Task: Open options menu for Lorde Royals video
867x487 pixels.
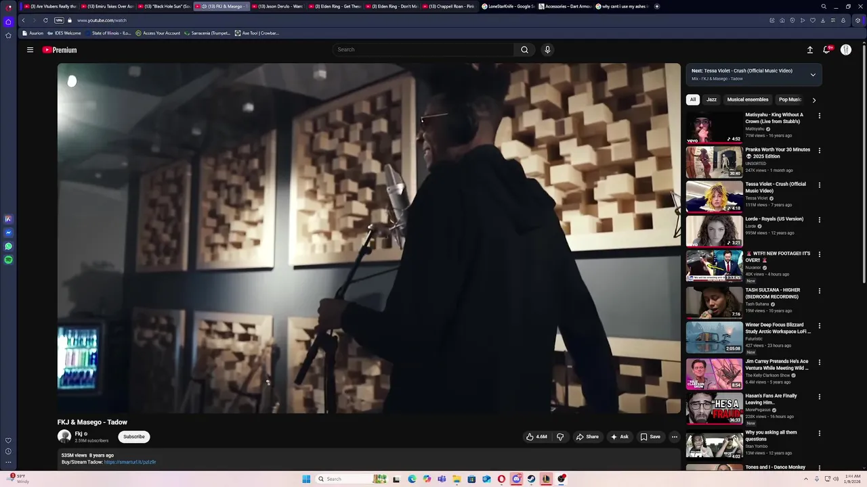Action: coord(820,220)
